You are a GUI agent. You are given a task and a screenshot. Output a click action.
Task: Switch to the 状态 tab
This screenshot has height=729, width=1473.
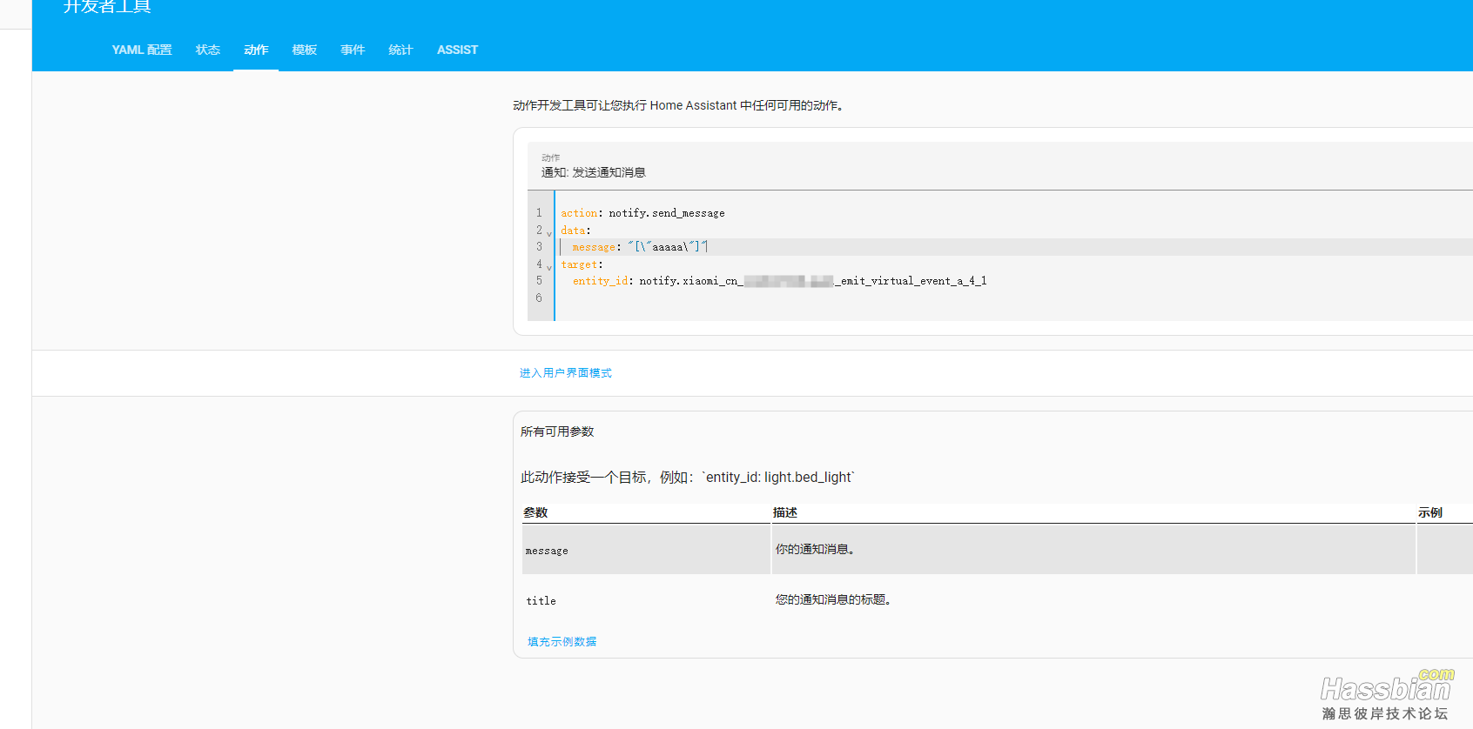point(207,50)
